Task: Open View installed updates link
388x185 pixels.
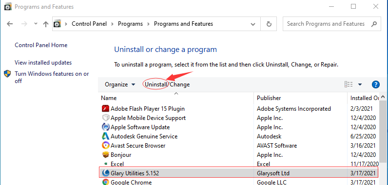Action: click(43, 63)
